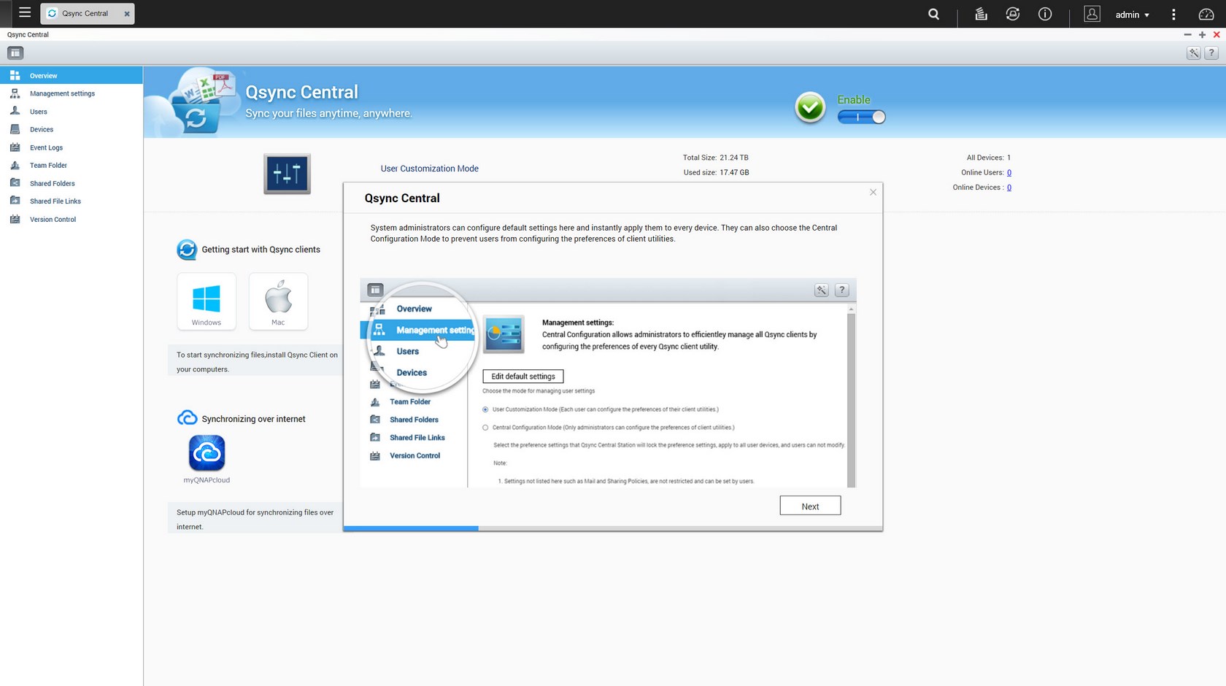Close the Qsync Central taskbar tab
Image resolution: width=1226 pixels, height=686 pixels.
tap(127, 14)
